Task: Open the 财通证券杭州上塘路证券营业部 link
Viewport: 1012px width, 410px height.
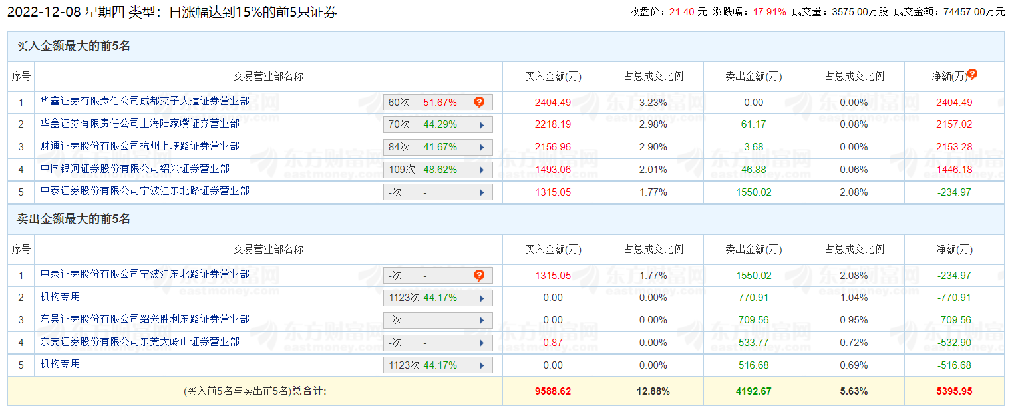Action: 140,146
